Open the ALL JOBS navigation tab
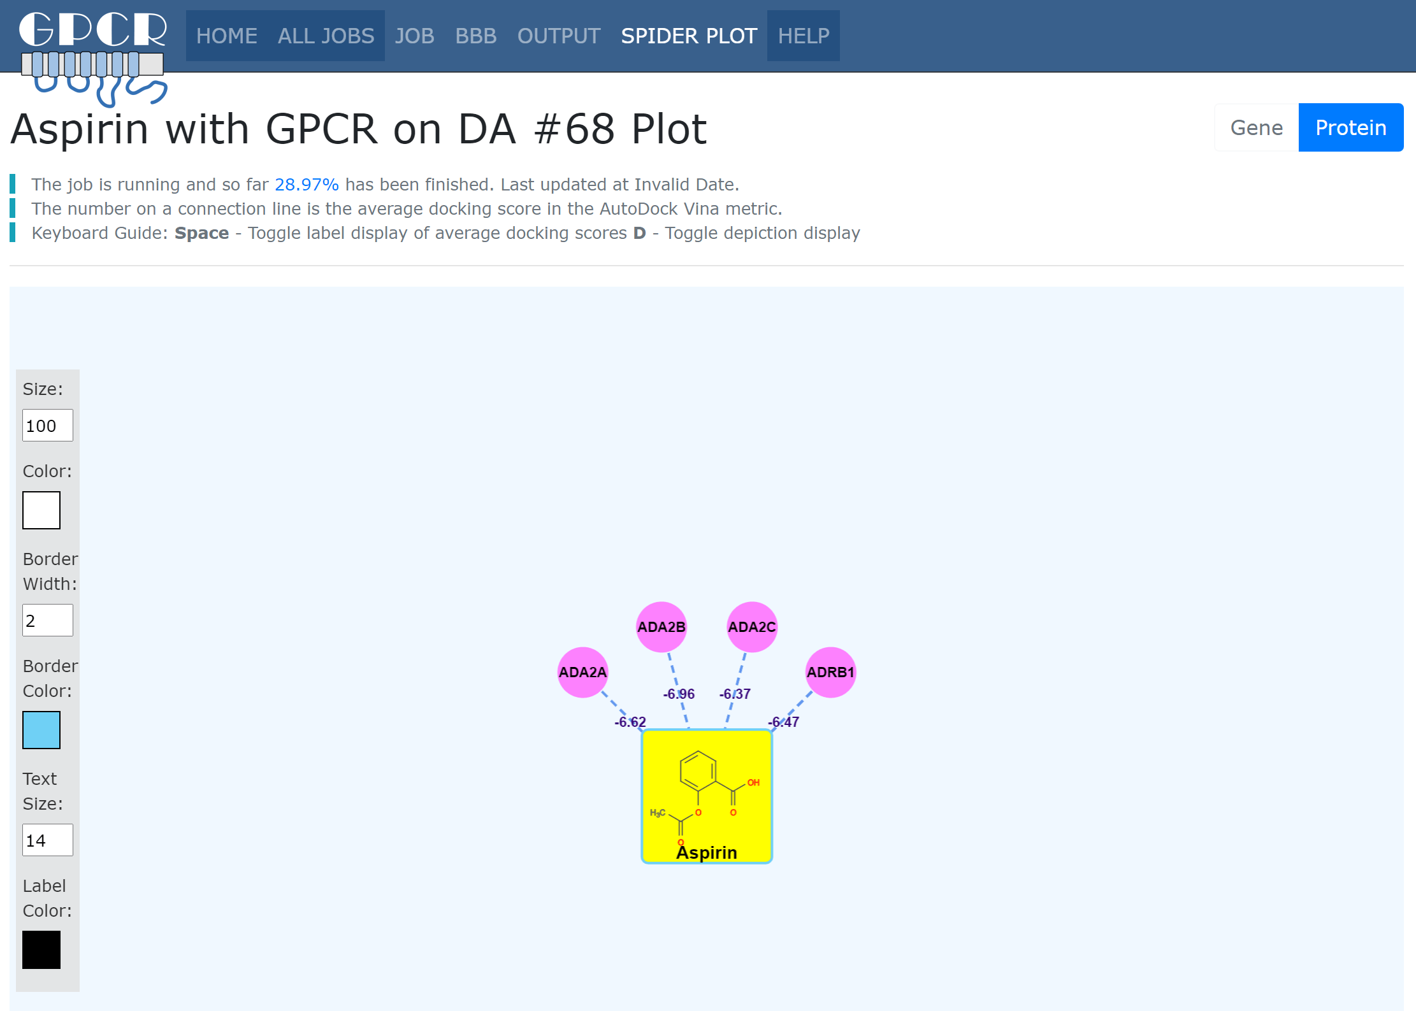Screen dimensions: 1416x1011 coord(326,36)
